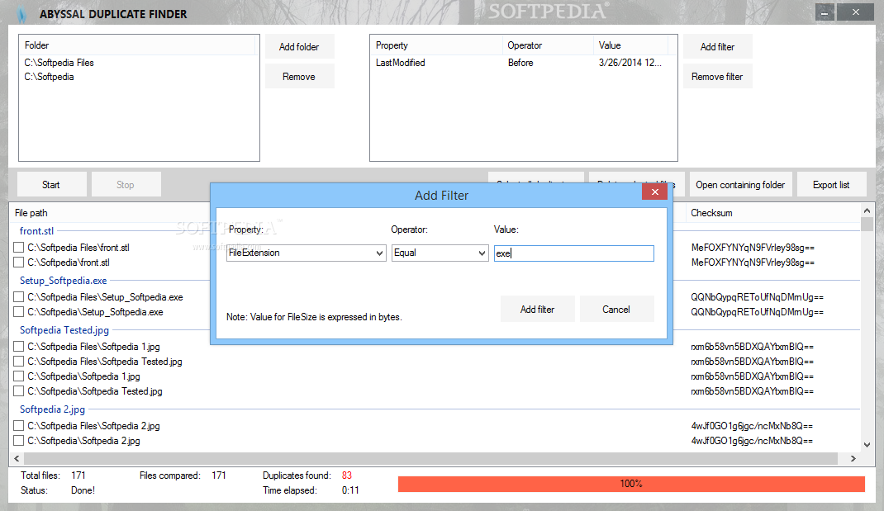
Task: Start the duplicate scan
Action: pyautogui.click(x=52, y=185)
